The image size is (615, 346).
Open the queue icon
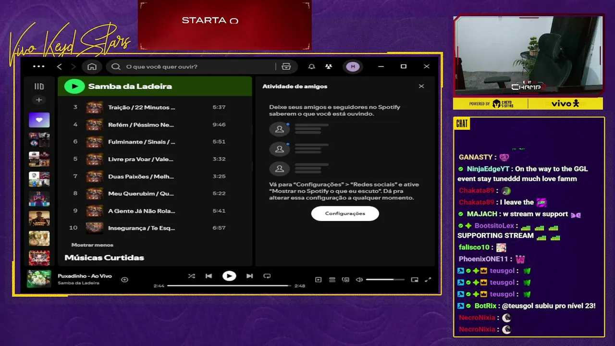pyautogui.click(x=332, y=280)
